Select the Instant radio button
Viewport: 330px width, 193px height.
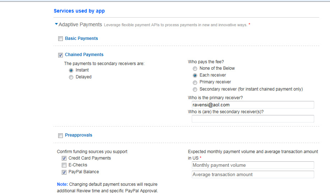click(x=71, y=70)
